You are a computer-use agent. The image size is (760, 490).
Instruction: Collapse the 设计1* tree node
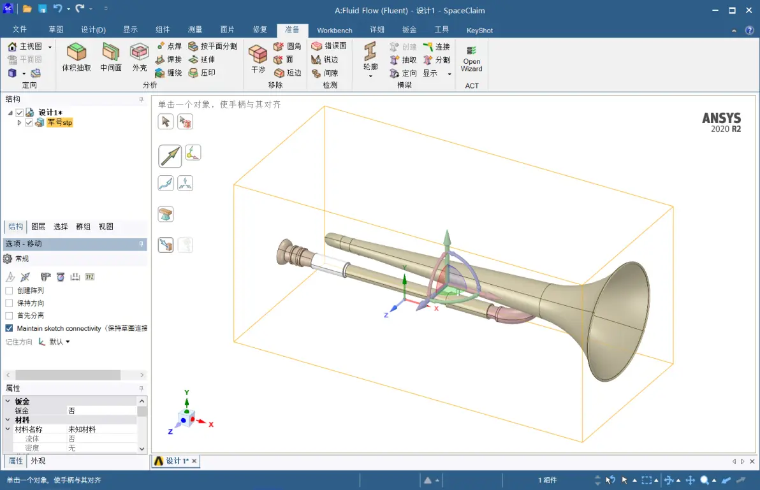(10, 112)
